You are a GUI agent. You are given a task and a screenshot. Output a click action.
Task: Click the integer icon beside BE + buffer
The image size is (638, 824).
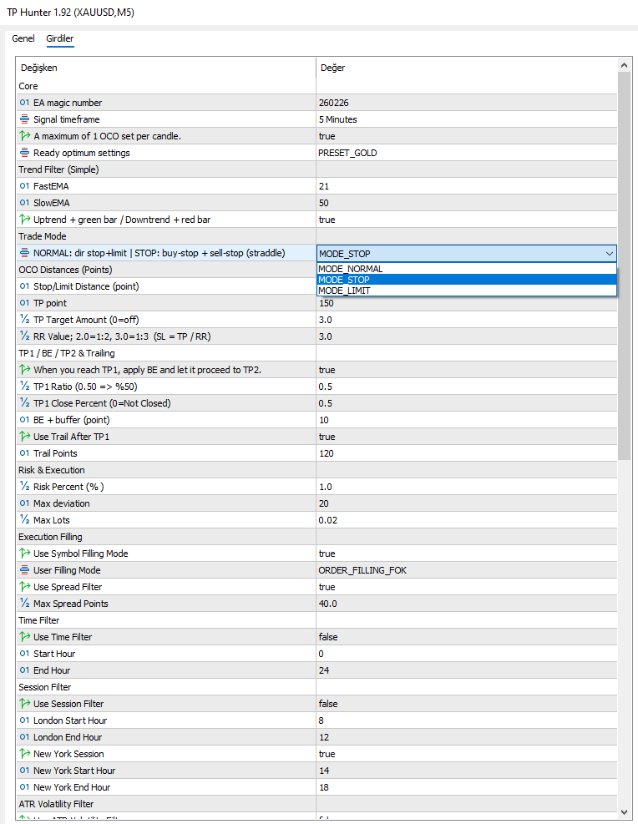click(x=25, y=420)
